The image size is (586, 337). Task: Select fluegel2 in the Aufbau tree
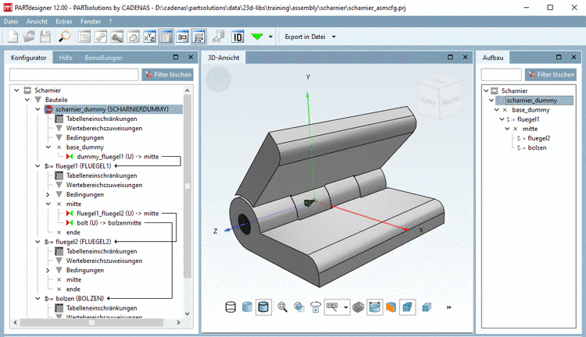point(538,138)
